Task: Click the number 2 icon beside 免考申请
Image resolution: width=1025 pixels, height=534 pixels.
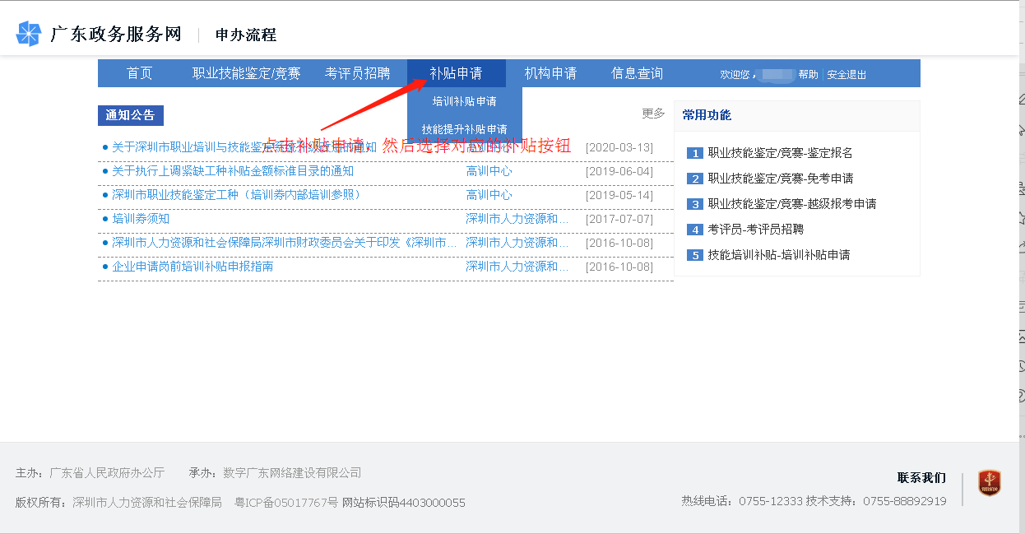Action: tap(695, 179)
